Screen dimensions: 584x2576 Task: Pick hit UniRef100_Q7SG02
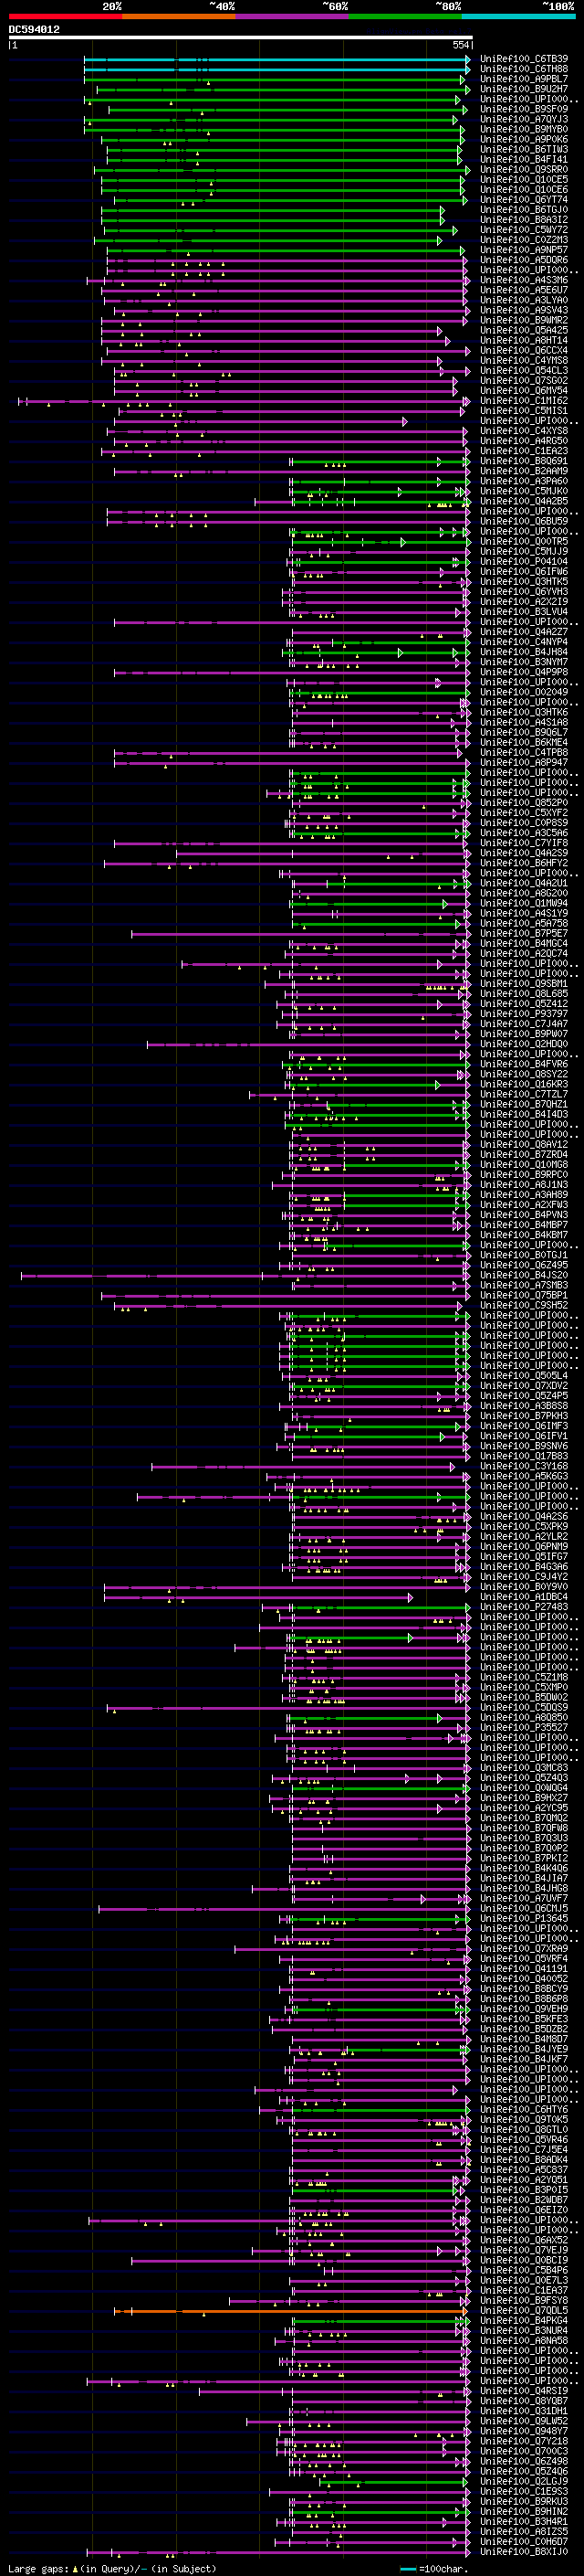(x=524, y=380)
